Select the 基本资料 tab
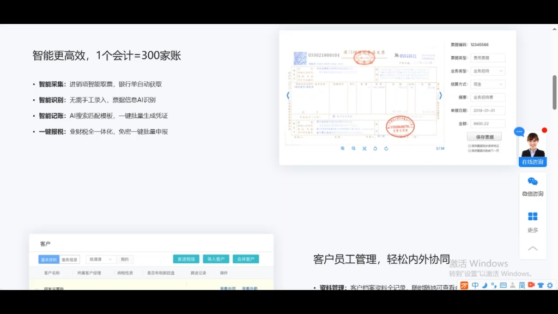Screen dimensions: 558x314 click(x=48, y=258)
